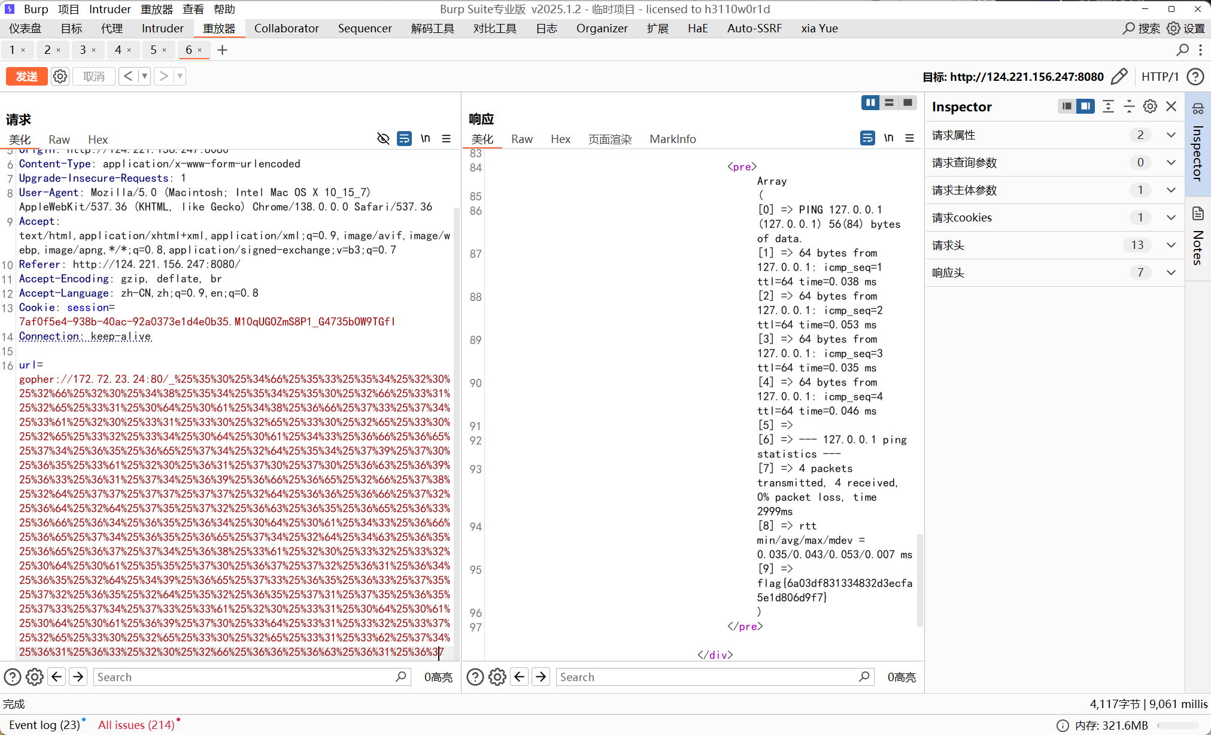The height and width of the screenshot is (735, 1211).
Task: Select stacked horizontal layout icon above response
Action: pos(889,103)
